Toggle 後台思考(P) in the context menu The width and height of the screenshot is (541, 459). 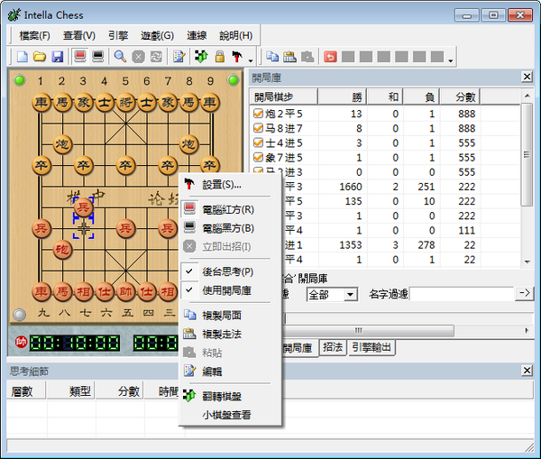click(x=227, y=271)
